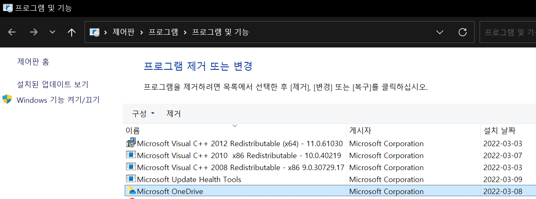Click the Visual C++ 2010 program icon
Viewport: 536px width, 199px height.
pyautogui.click(x=131, y=155)
